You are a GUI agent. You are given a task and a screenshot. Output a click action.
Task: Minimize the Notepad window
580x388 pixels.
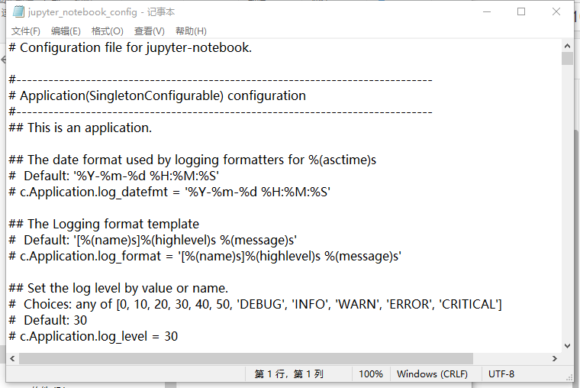click(x=487, y=12)
